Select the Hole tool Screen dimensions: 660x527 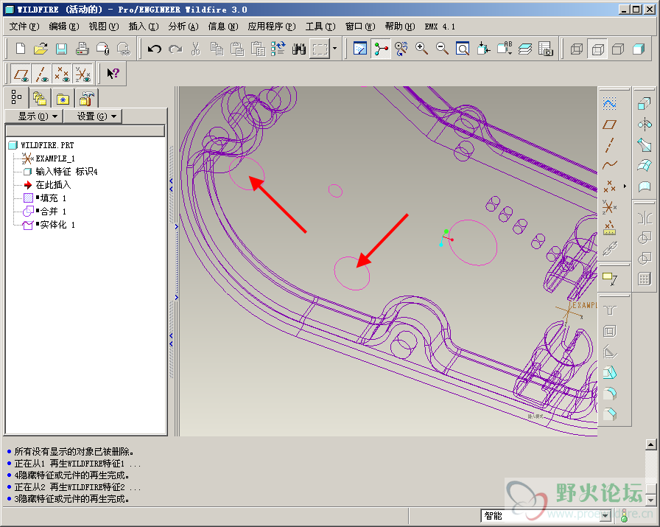point(609,311)
